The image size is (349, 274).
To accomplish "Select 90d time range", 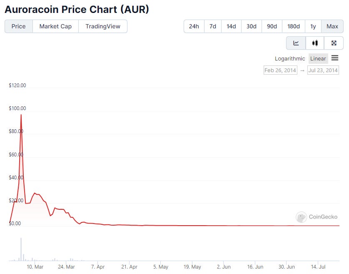I will [272, 26].
